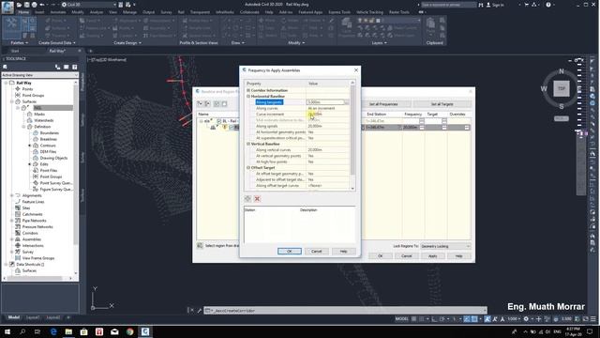Open File Explorer from the taskbar

click(x=68, y=331)
